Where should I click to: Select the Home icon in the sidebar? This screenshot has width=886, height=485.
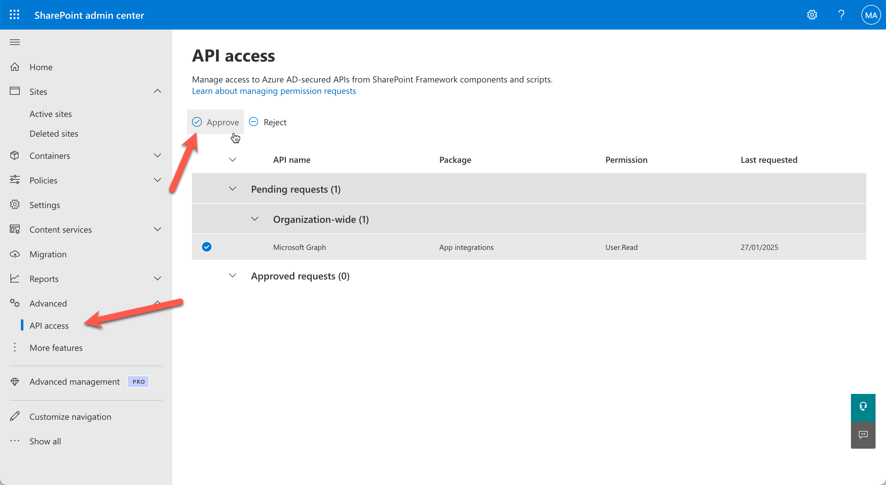click(x=15, y=67)
